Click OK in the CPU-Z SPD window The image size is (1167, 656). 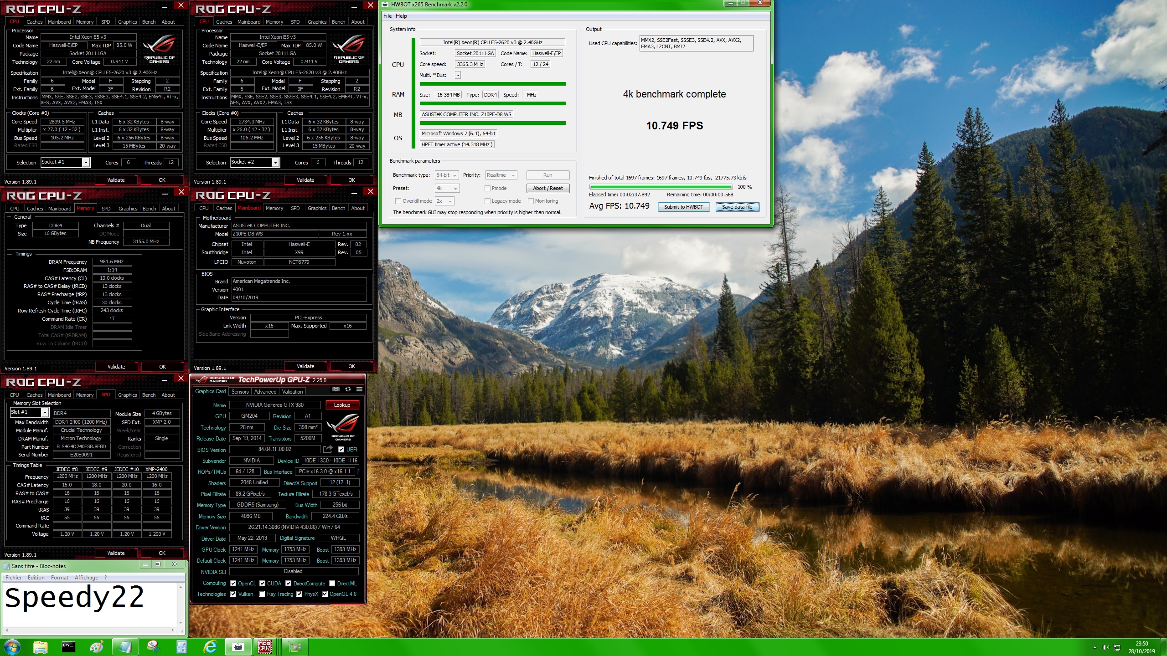tap(162, 553)
